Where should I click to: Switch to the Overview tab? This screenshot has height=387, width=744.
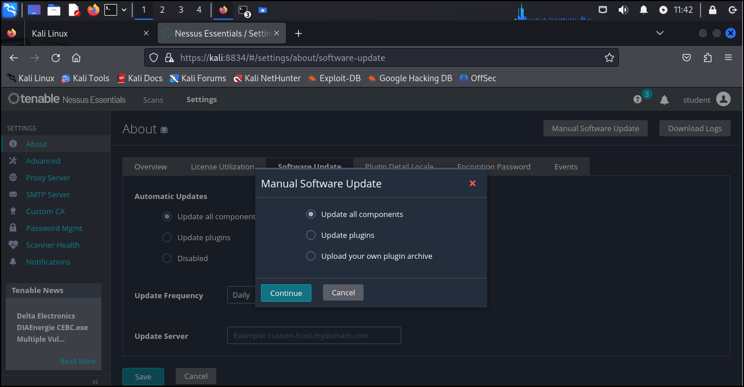click(x=151, y=167)
